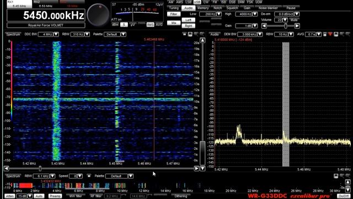Zoom in on the audio spectrum

point(342,34)
